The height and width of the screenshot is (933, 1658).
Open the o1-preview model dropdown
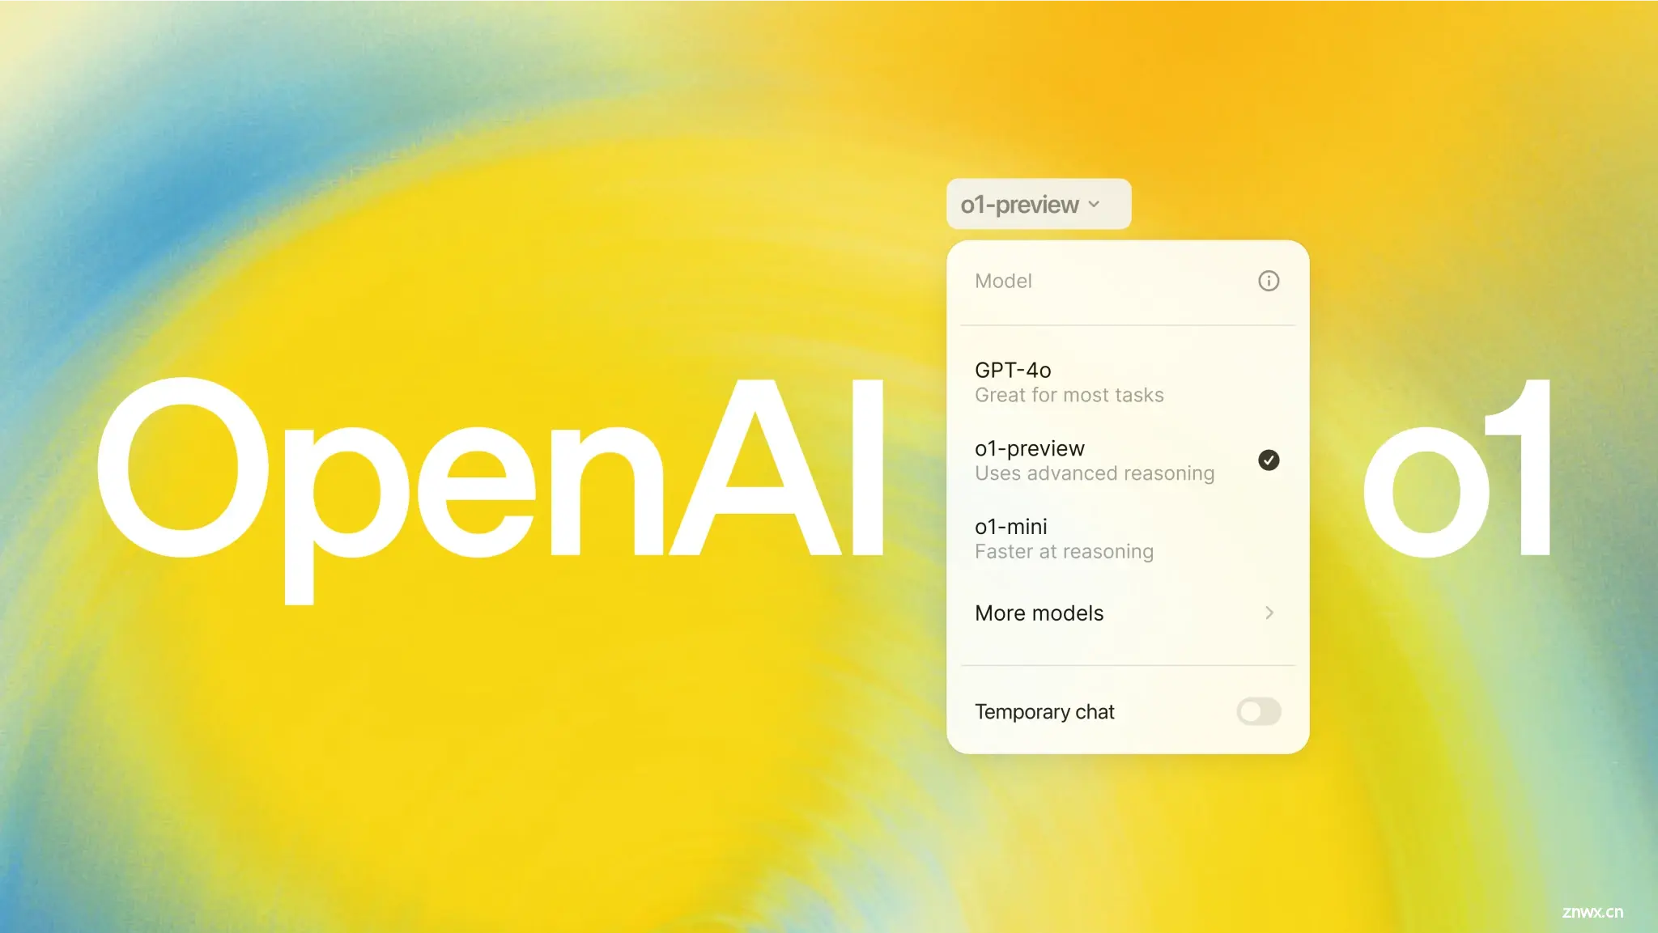click(x=1034, y=202)
